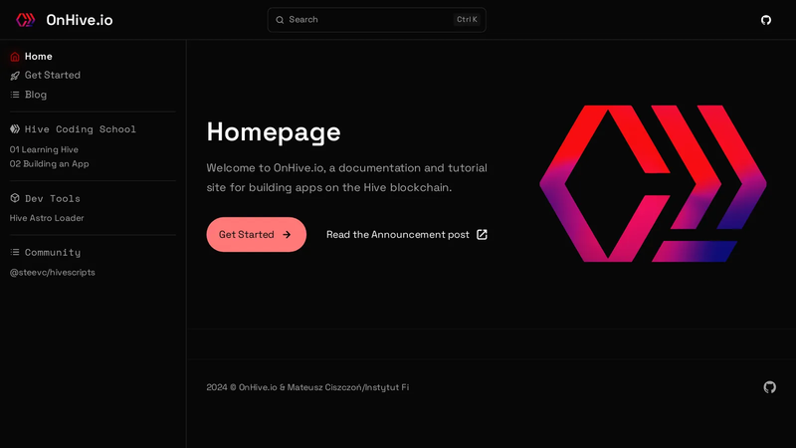The width and height of the screenshot is (796, 448).
Task: Click the magnifier icon in the search box
Action: (x=280, y=20)
